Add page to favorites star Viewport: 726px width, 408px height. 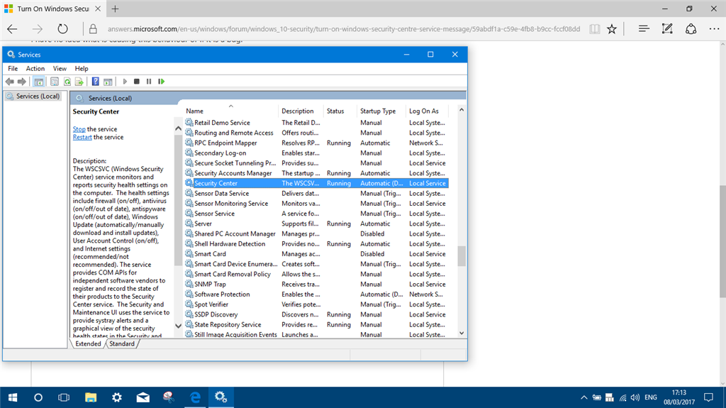click(x=612, y=29)
